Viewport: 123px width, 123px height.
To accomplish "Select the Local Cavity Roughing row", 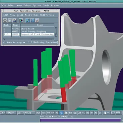I will point(29,32).
